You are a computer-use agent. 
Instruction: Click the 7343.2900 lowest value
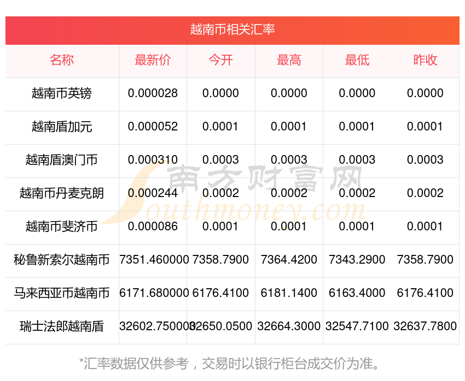(357, 260)
